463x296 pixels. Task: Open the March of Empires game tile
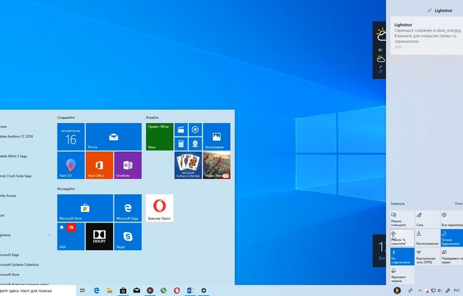click(x=217, y=165)
